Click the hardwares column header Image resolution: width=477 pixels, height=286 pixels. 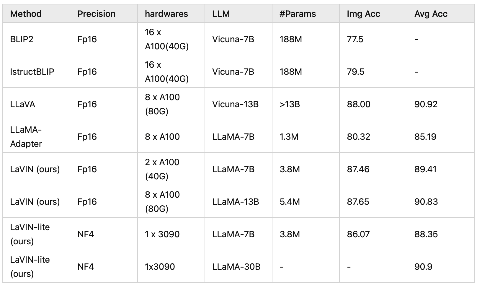pyautogui.click(x=166, y=14)
